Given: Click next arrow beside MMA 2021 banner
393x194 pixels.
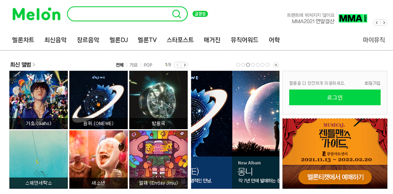Looking at the screenshot, I should pos(384,23).
